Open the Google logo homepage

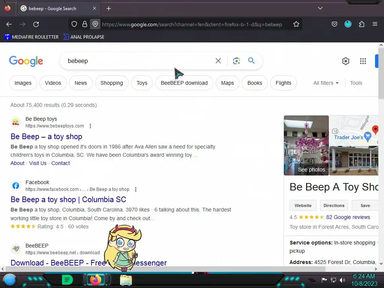(x=26, y=61)
